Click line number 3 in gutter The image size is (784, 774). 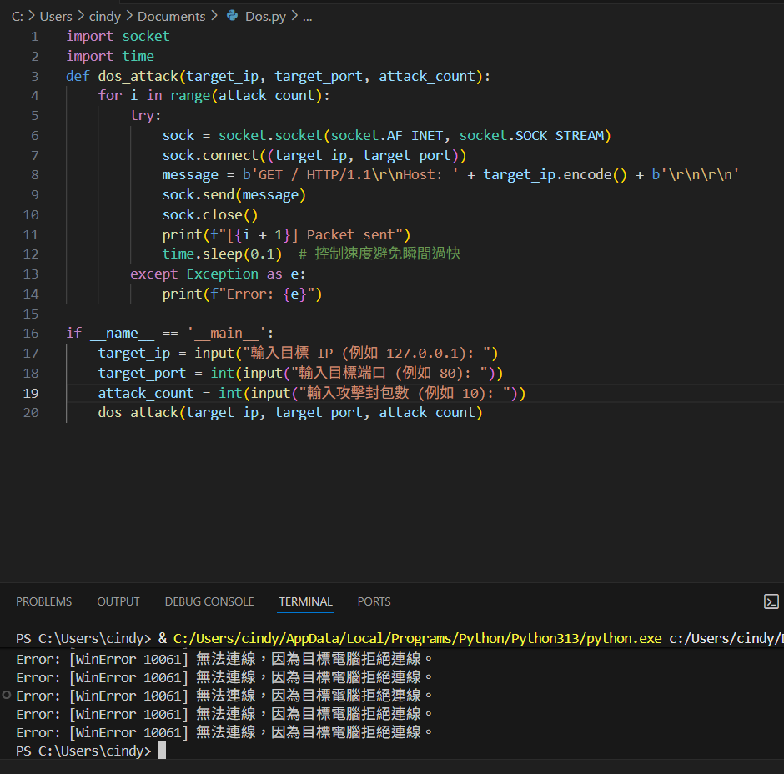[x=34, y=76]
